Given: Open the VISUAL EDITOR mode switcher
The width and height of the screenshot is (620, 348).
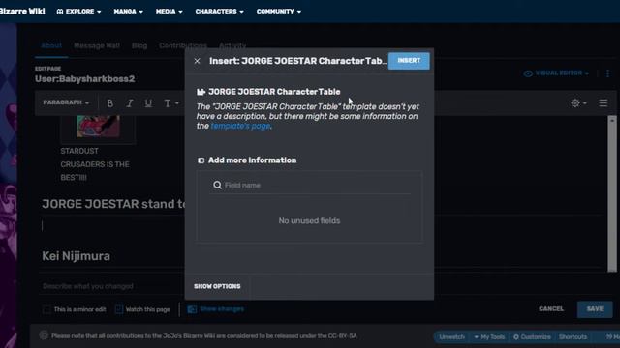Looking at the screenshot, I should point(556,73).
